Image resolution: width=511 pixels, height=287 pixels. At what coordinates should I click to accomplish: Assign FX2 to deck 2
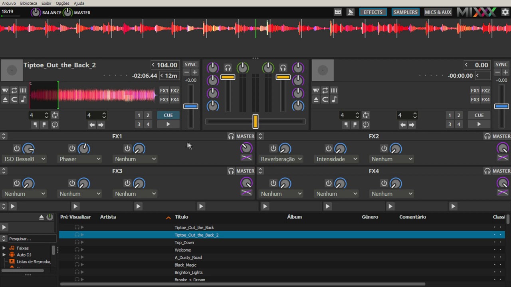click(485, 90)
